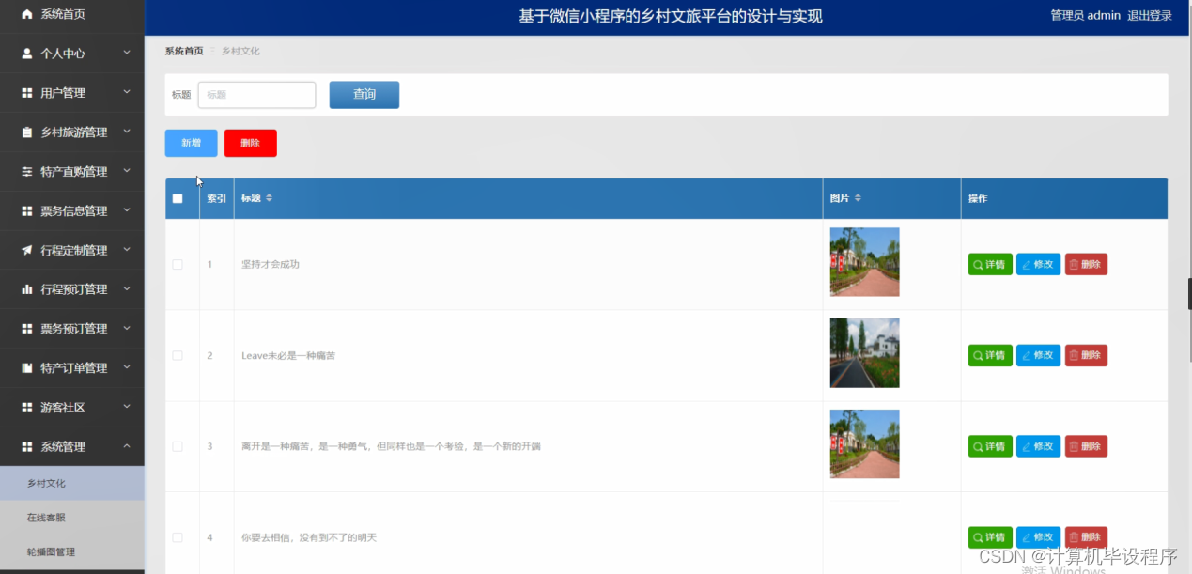Viewport: 1192px width, 574px height.
Task: Click the blue 查询 button
Action: [x=364, y=94]
